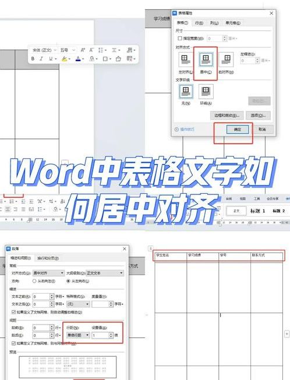The width and height of the screenshot is (290, 380).
Task: Click the 段后 spacing stepper
Action: [x=51, y=336]
